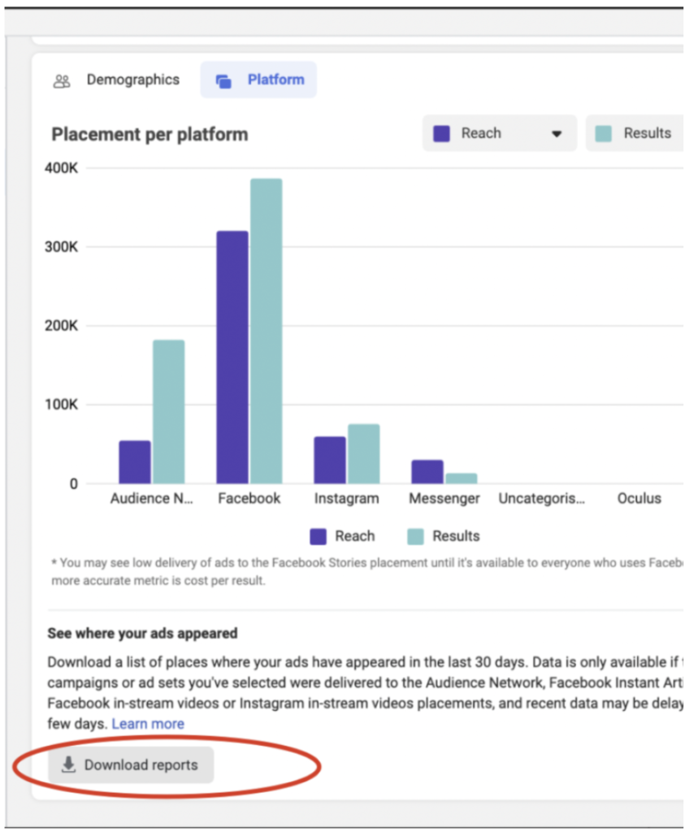Click the download arrow icon
Image resolution: width=685 pixels, height=832 pixels.
[69, 765]
